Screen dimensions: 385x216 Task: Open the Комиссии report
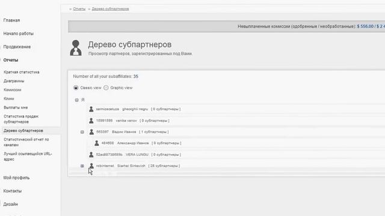point(12,90)
